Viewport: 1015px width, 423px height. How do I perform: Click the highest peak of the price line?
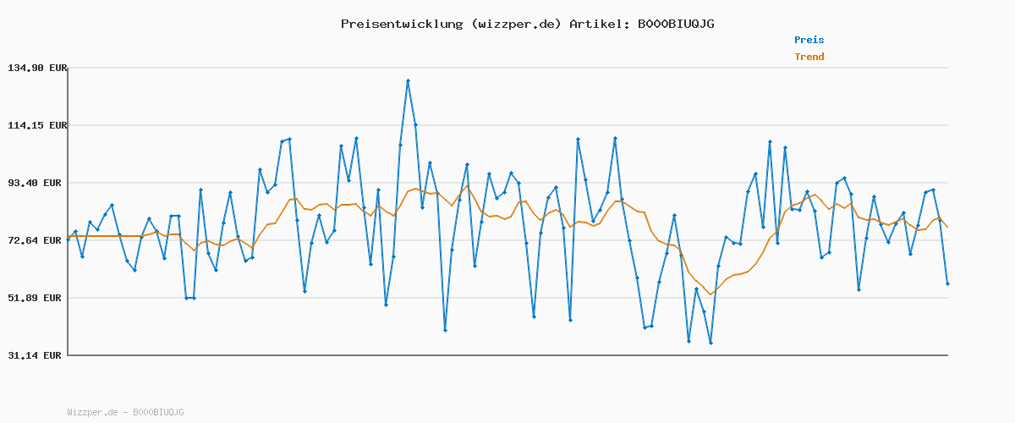[x=408, y=81]
